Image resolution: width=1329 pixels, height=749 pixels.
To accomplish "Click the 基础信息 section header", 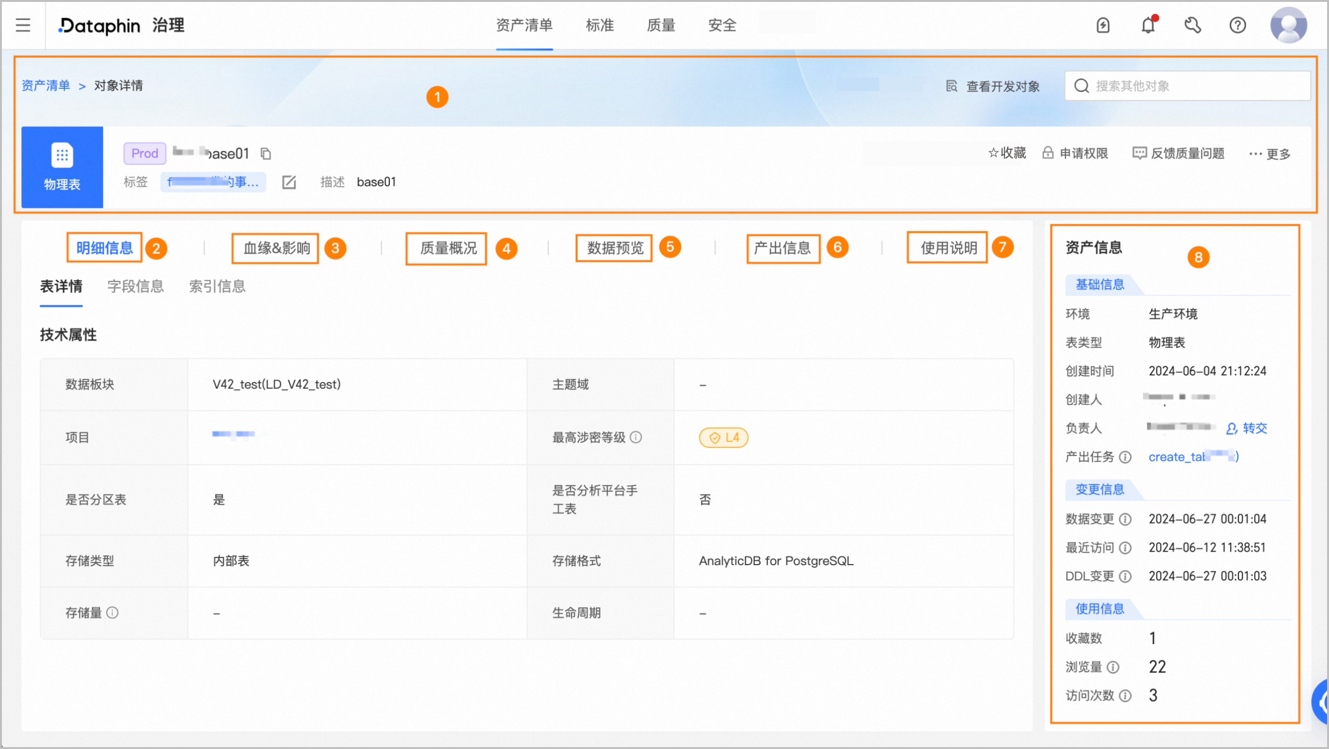I will point(1099,284).
